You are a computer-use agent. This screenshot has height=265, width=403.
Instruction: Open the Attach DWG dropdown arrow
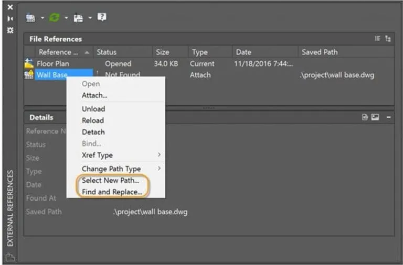pos(43,18)
